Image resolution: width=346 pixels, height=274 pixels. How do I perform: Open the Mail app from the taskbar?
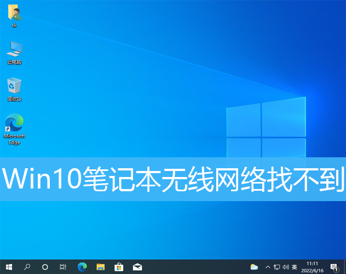(137, 267)
